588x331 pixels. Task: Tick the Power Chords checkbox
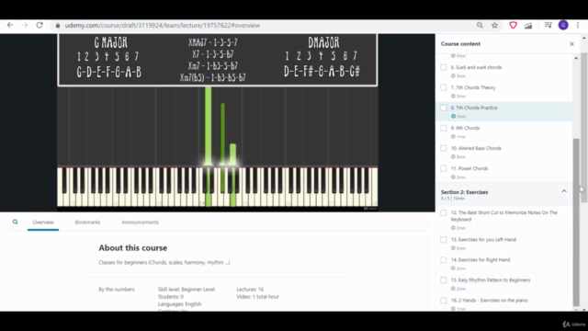pyautogui.click(x=444, y=168)
